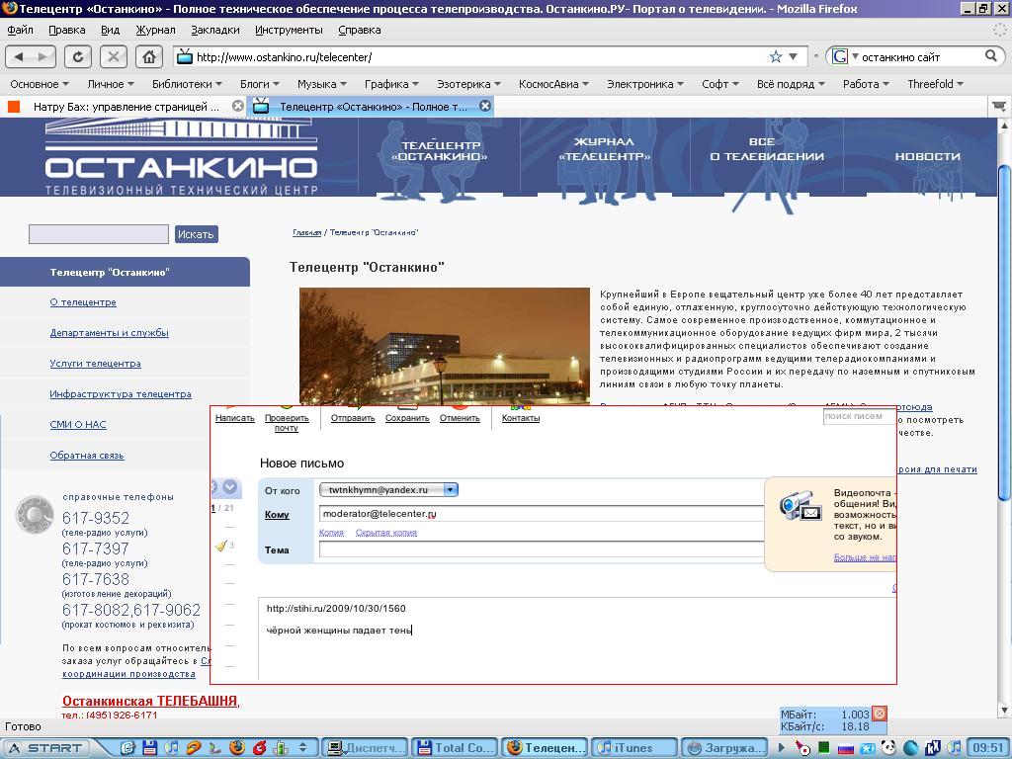Open the 'Личное' bookmarks folder

(111, 84)
